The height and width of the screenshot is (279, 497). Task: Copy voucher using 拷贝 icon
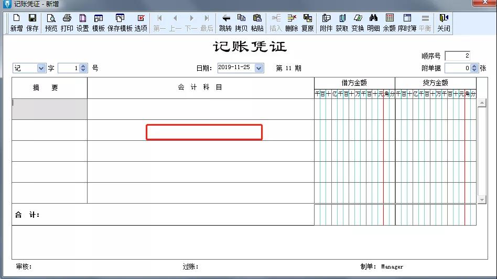[x=241, y=23]
